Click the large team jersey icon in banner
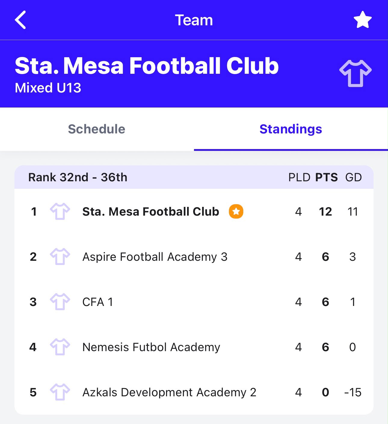Screen dimensions: 388x424 356,73
